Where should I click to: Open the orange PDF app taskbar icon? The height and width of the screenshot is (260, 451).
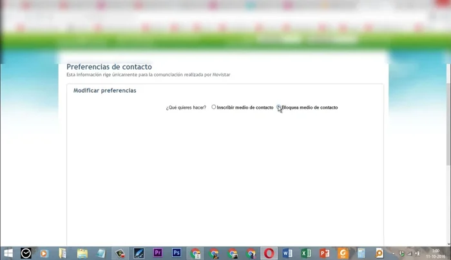pyautogui.click(x=343, y=253)
